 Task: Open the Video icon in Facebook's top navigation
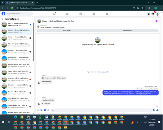(x=81, y=14)
